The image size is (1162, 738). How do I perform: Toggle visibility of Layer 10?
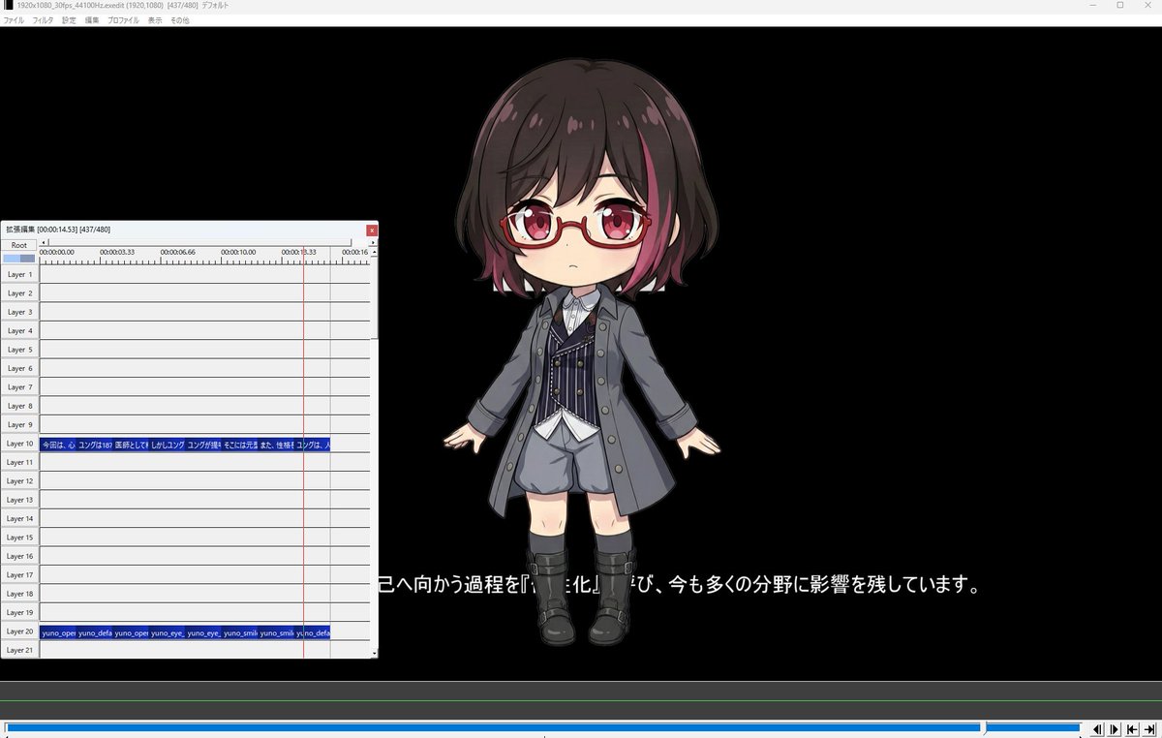pos(19,443)
